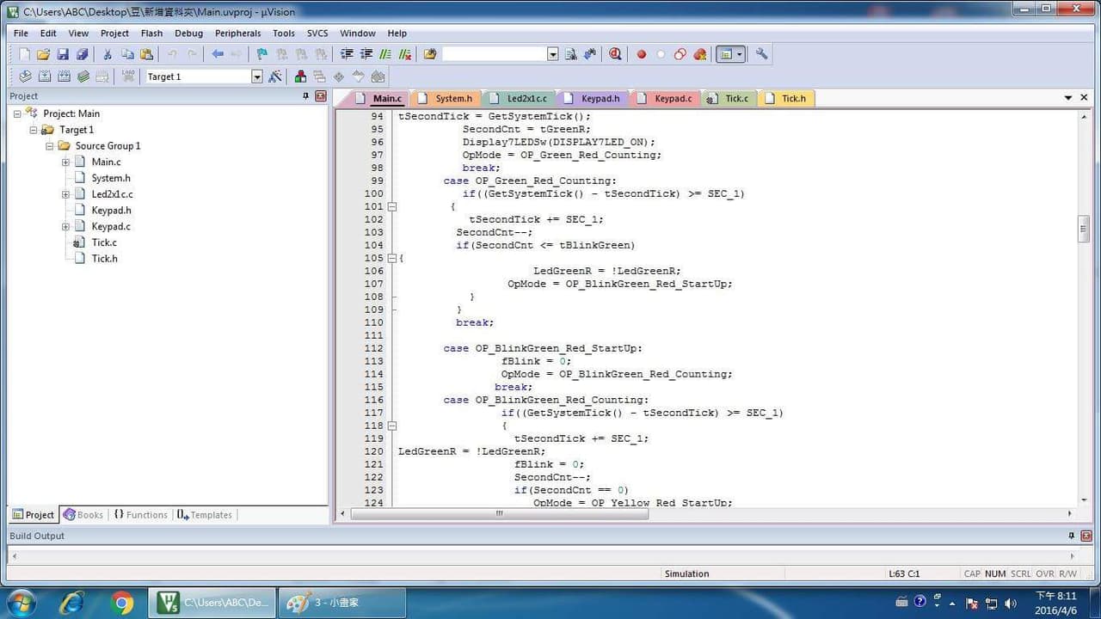Open Options for Target magic wand icon
The width and height of the screenshot is (1101, 619).
(x=275, y=77)
